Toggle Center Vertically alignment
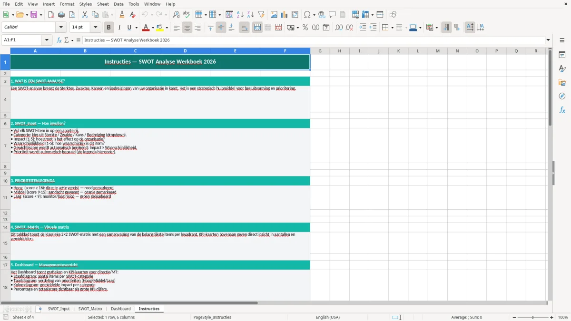 pos(221,28)
